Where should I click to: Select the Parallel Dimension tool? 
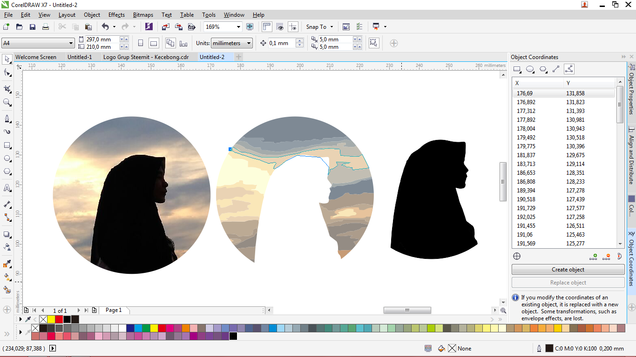pyautogui.click(x=7, y=204)
